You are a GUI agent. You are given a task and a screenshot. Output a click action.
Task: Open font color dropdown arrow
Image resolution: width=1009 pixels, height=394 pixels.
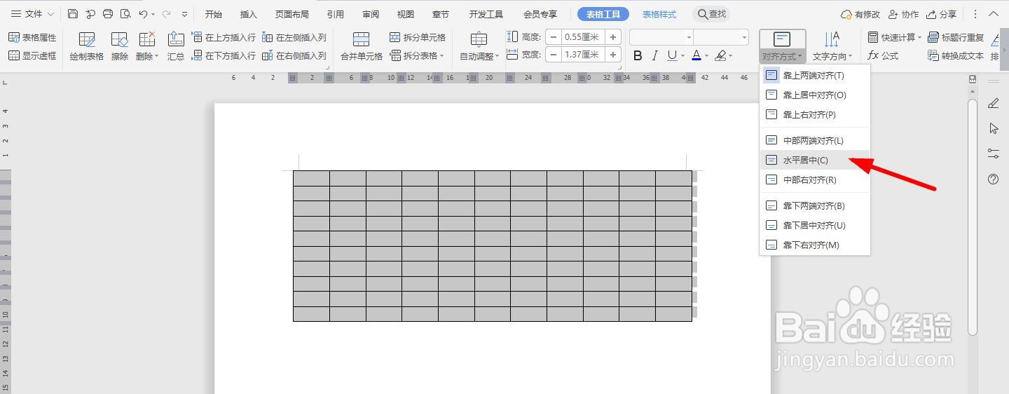(706, 56)
